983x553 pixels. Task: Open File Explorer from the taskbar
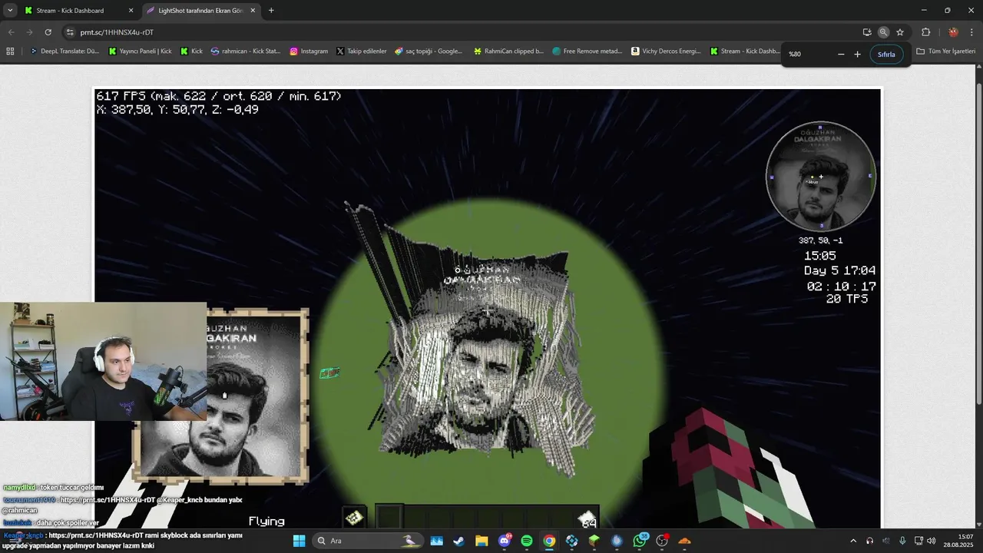(482, 541)
